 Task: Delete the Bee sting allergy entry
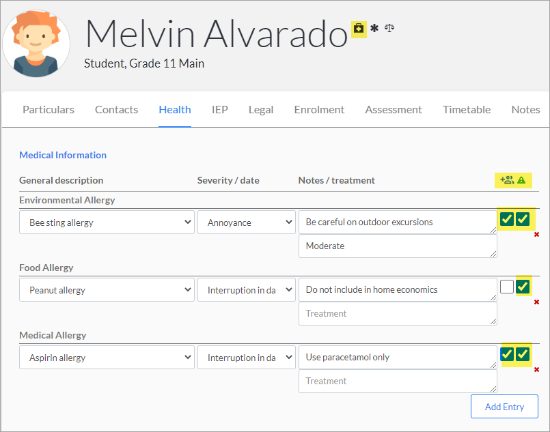[x=536, y=234]
